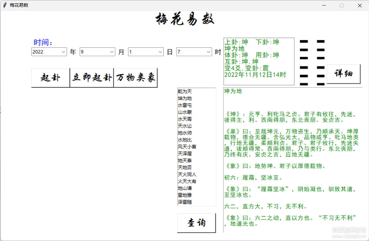Select 天地否 in the hexagram list
This screenshot has width=369, height=241.
coord(185,168)
